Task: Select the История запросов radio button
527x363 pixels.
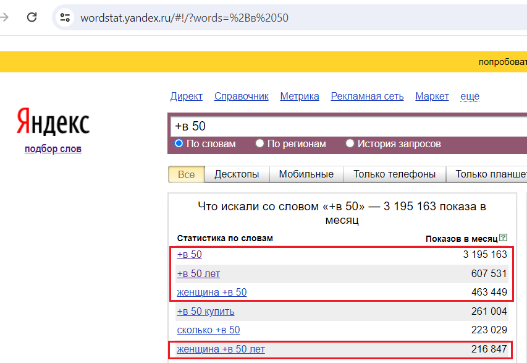Action: 350,143
